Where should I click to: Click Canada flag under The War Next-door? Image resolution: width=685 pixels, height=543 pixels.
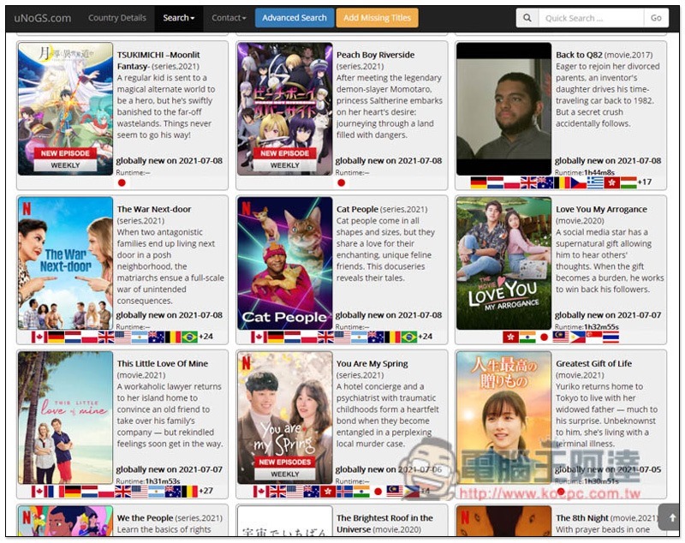[x=39, y=337]
